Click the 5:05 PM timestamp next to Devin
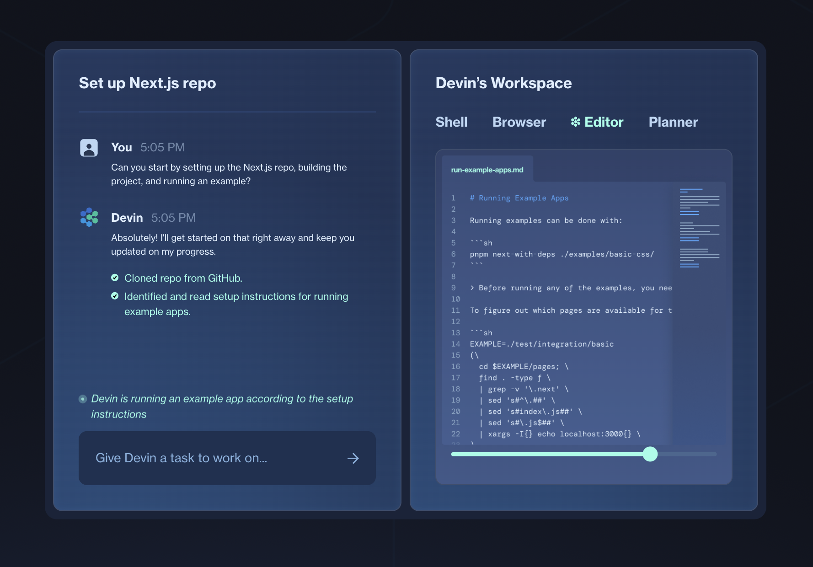Viewport: 813px width, 567px height. [x=173, y=218]
